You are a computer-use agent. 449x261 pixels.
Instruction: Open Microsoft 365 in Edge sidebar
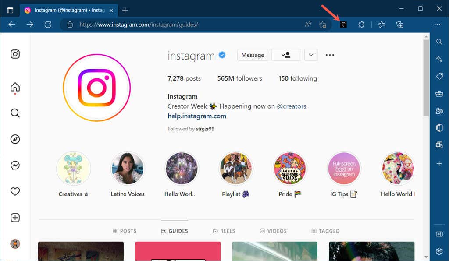pyautogui.click(x=439, y=128)
